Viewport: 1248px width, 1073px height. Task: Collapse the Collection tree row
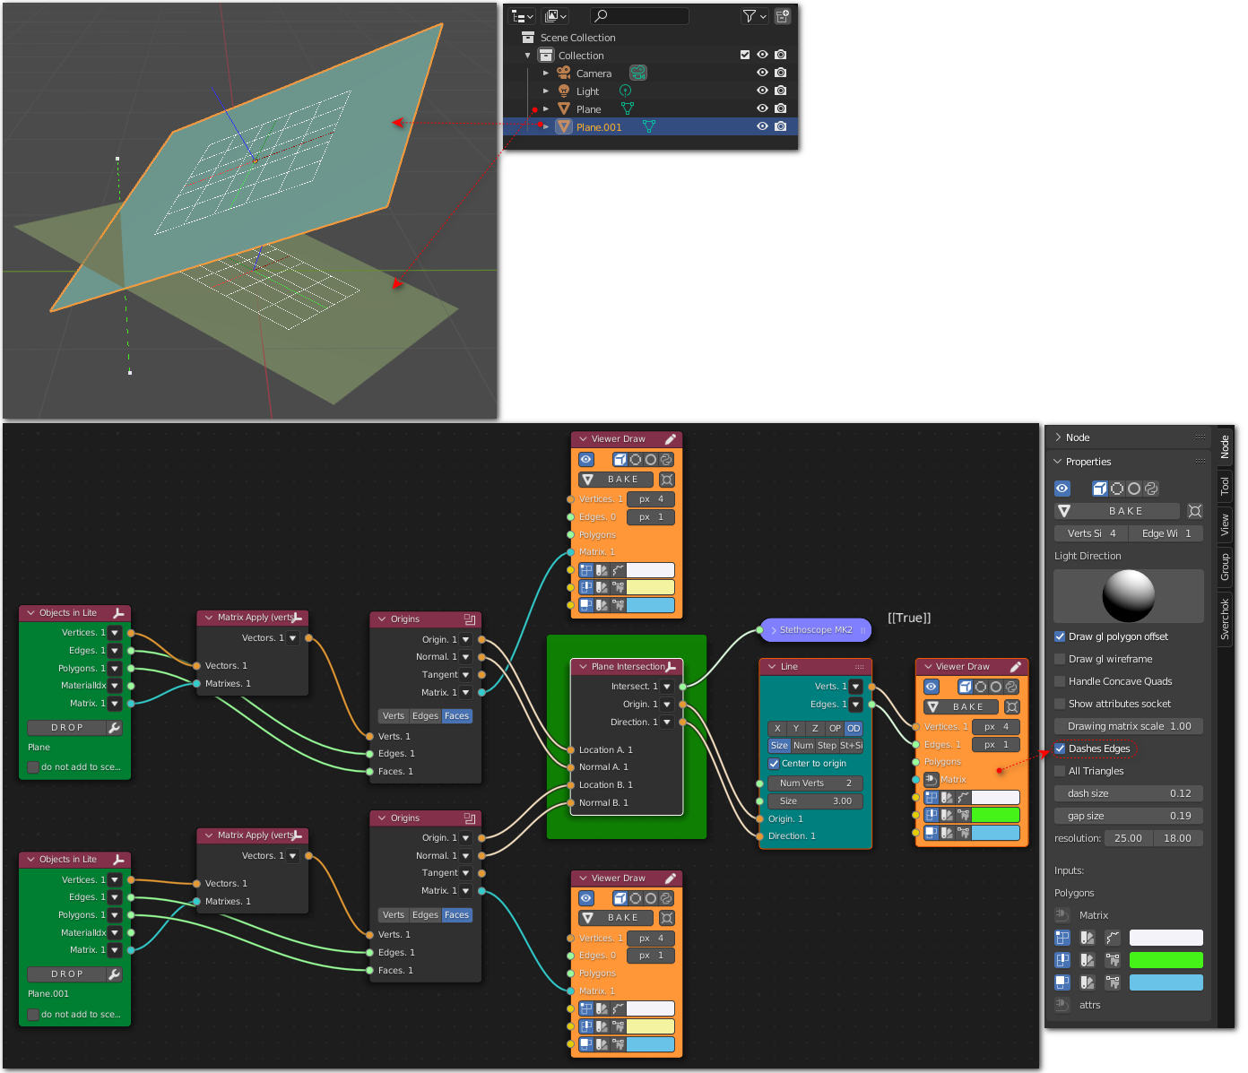(x=528, y=55)
